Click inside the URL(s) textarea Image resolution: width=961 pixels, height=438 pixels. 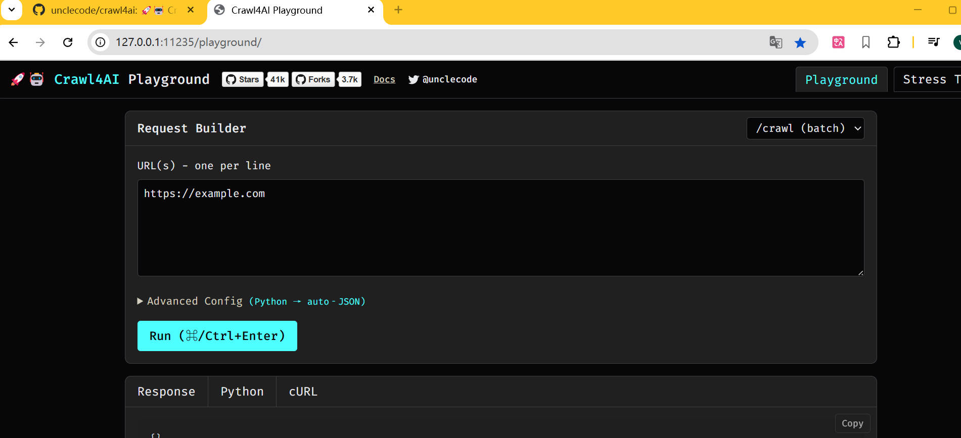[x=500, y=228]
